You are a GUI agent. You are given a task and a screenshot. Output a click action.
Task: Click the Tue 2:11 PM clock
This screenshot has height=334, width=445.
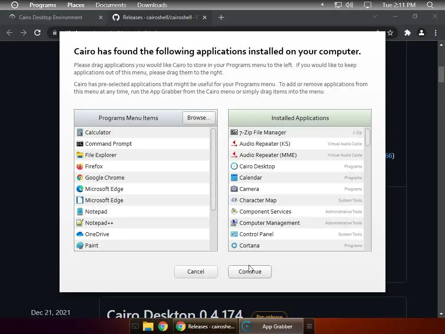pos(399,5)
